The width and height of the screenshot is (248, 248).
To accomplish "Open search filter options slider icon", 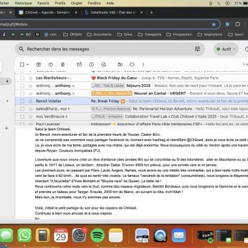I will click(x=197, y=49).
